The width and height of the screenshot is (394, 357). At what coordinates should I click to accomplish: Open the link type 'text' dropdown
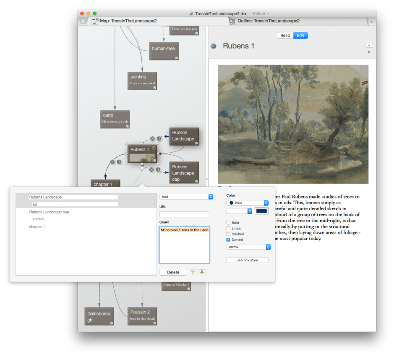[x=186, y=196]
